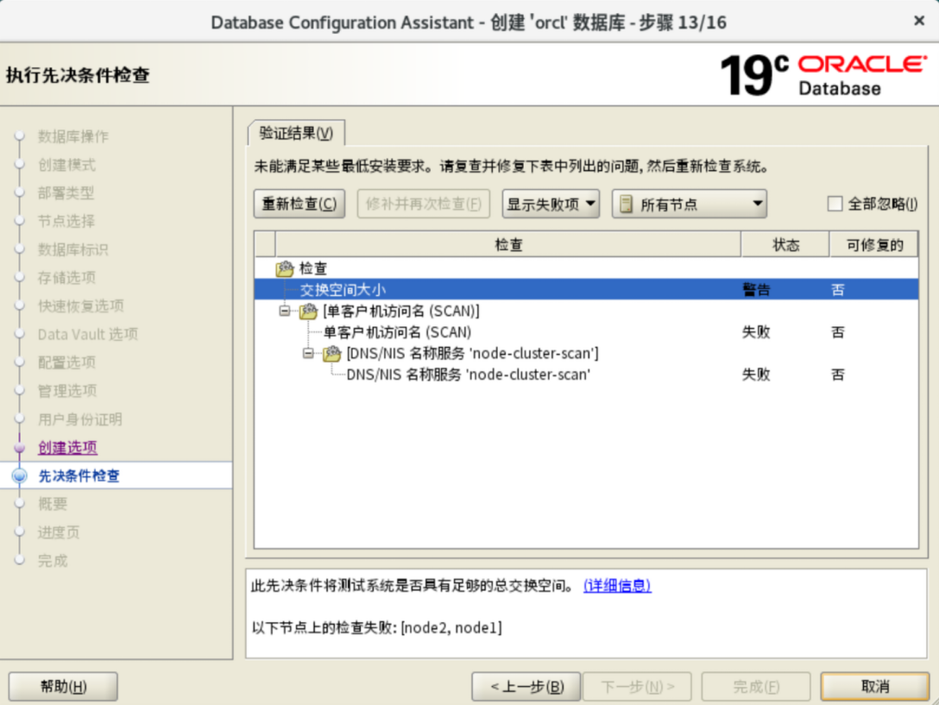939x705 pixels.
Task: Click folder icon next to [单客户机访问名 (SCAN)]
Action: [308, 312]
